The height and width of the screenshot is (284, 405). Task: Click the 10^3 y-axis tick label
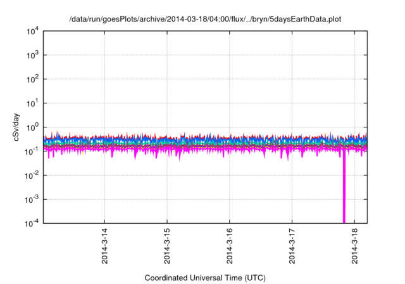coord(32,55)
